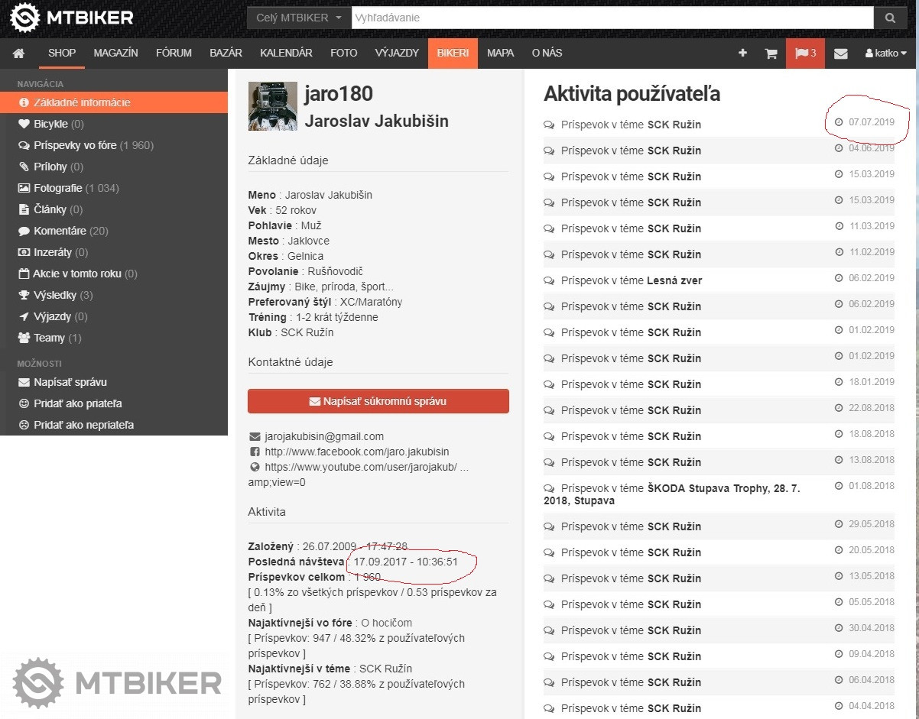
Task: Open the katko user account menu
Action: (x=885, y=53)
